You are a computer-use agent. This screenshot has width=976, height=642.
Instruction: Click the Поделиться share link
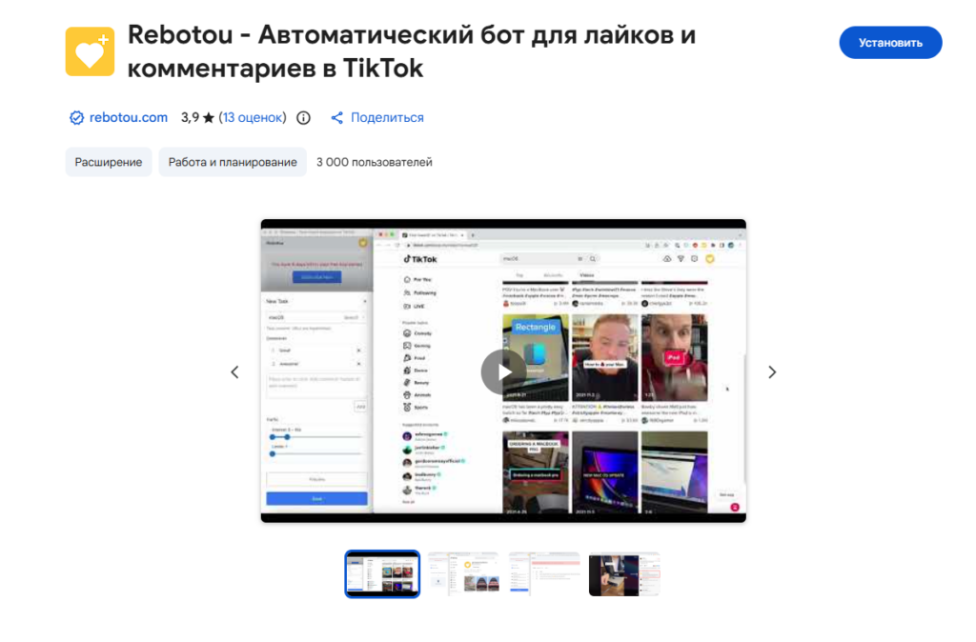pos(387,117)
